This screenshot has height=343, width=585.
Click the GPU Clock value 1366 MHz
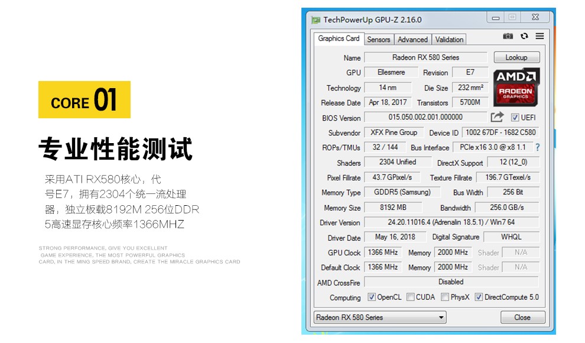(383, 253)
